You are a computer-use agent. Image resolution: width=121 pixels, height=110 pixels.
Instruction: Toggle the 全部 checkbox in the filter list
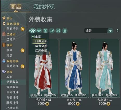coord(33,36)
